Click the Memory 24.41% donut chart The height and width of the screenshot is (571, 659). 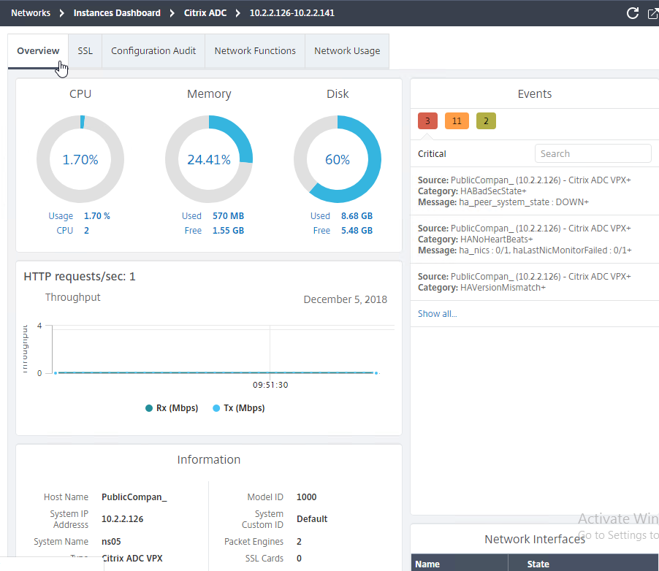[209, 159]
